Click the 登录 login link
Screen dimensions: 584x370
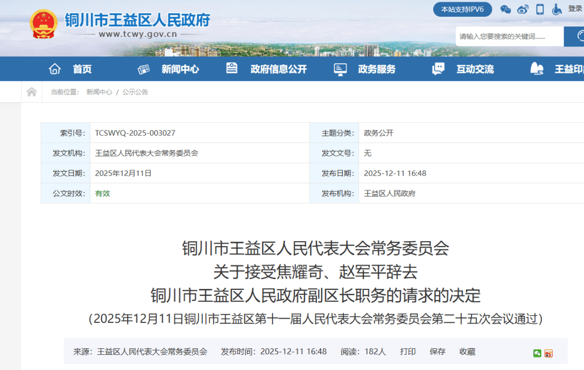tap(575, 9)
